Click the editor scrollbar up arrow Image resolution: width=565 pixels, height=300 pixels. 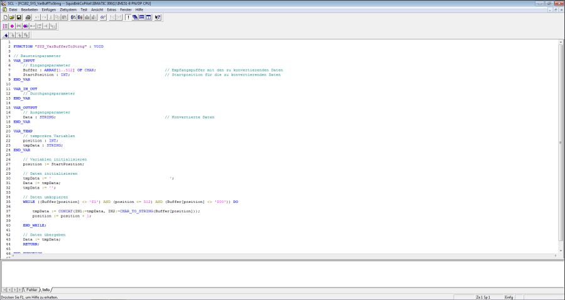tap(561, 43)
